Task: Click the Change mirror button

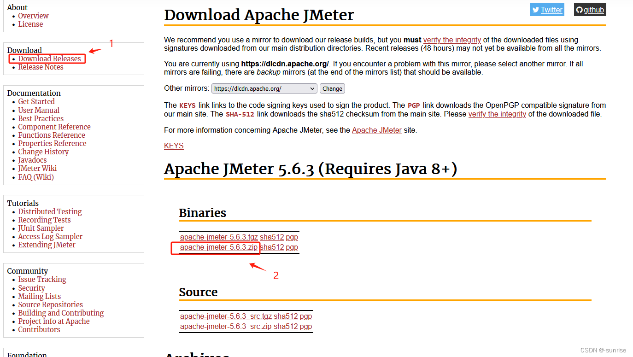Action: click(x=332, y=88)
